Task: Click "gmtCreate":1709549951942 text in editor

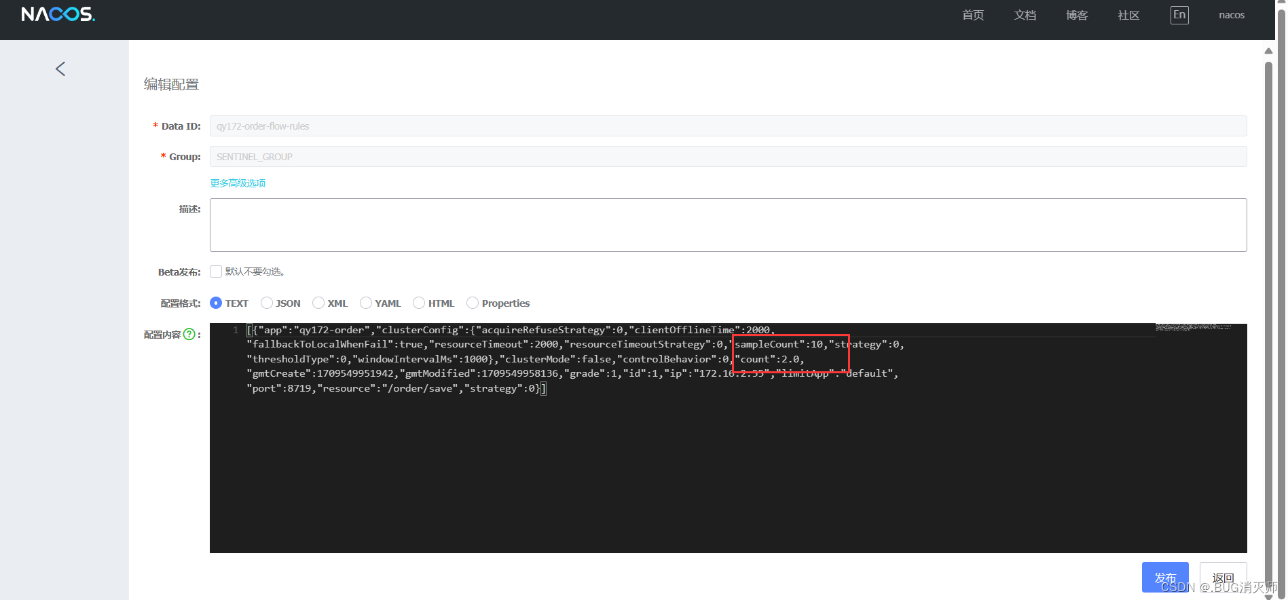Action: click(320, 373)
